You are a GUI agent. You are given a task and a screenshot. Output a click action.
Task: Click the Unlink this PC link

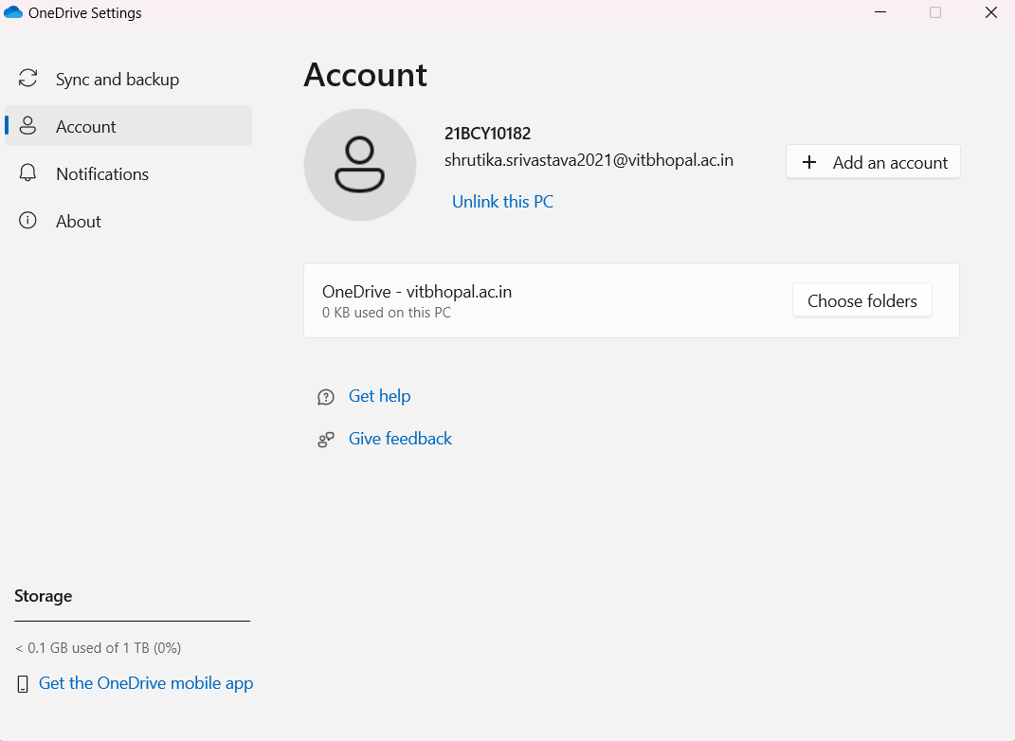(502, 202)
